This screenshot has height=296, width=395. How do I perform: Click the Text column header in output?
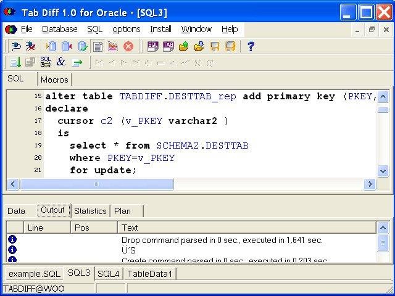247,228
